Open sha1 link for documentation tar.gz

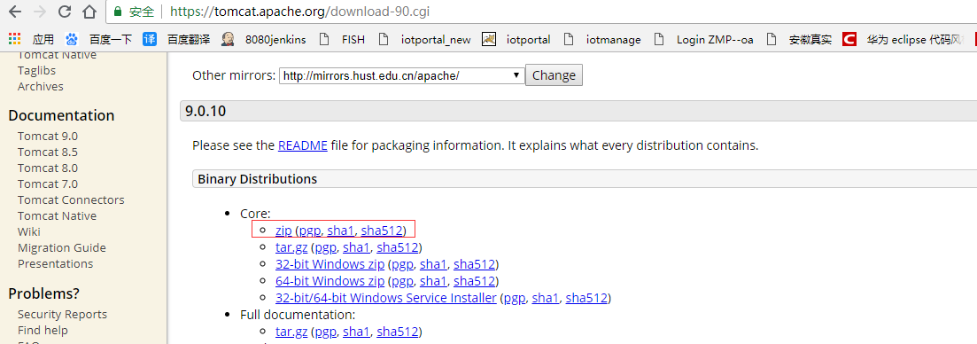[356, 331]
